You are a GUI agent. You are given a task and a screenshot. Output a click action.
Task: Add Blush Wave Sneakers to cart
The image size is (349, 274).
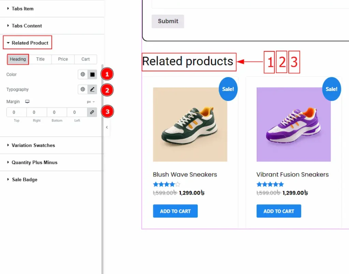pos(175,211)
